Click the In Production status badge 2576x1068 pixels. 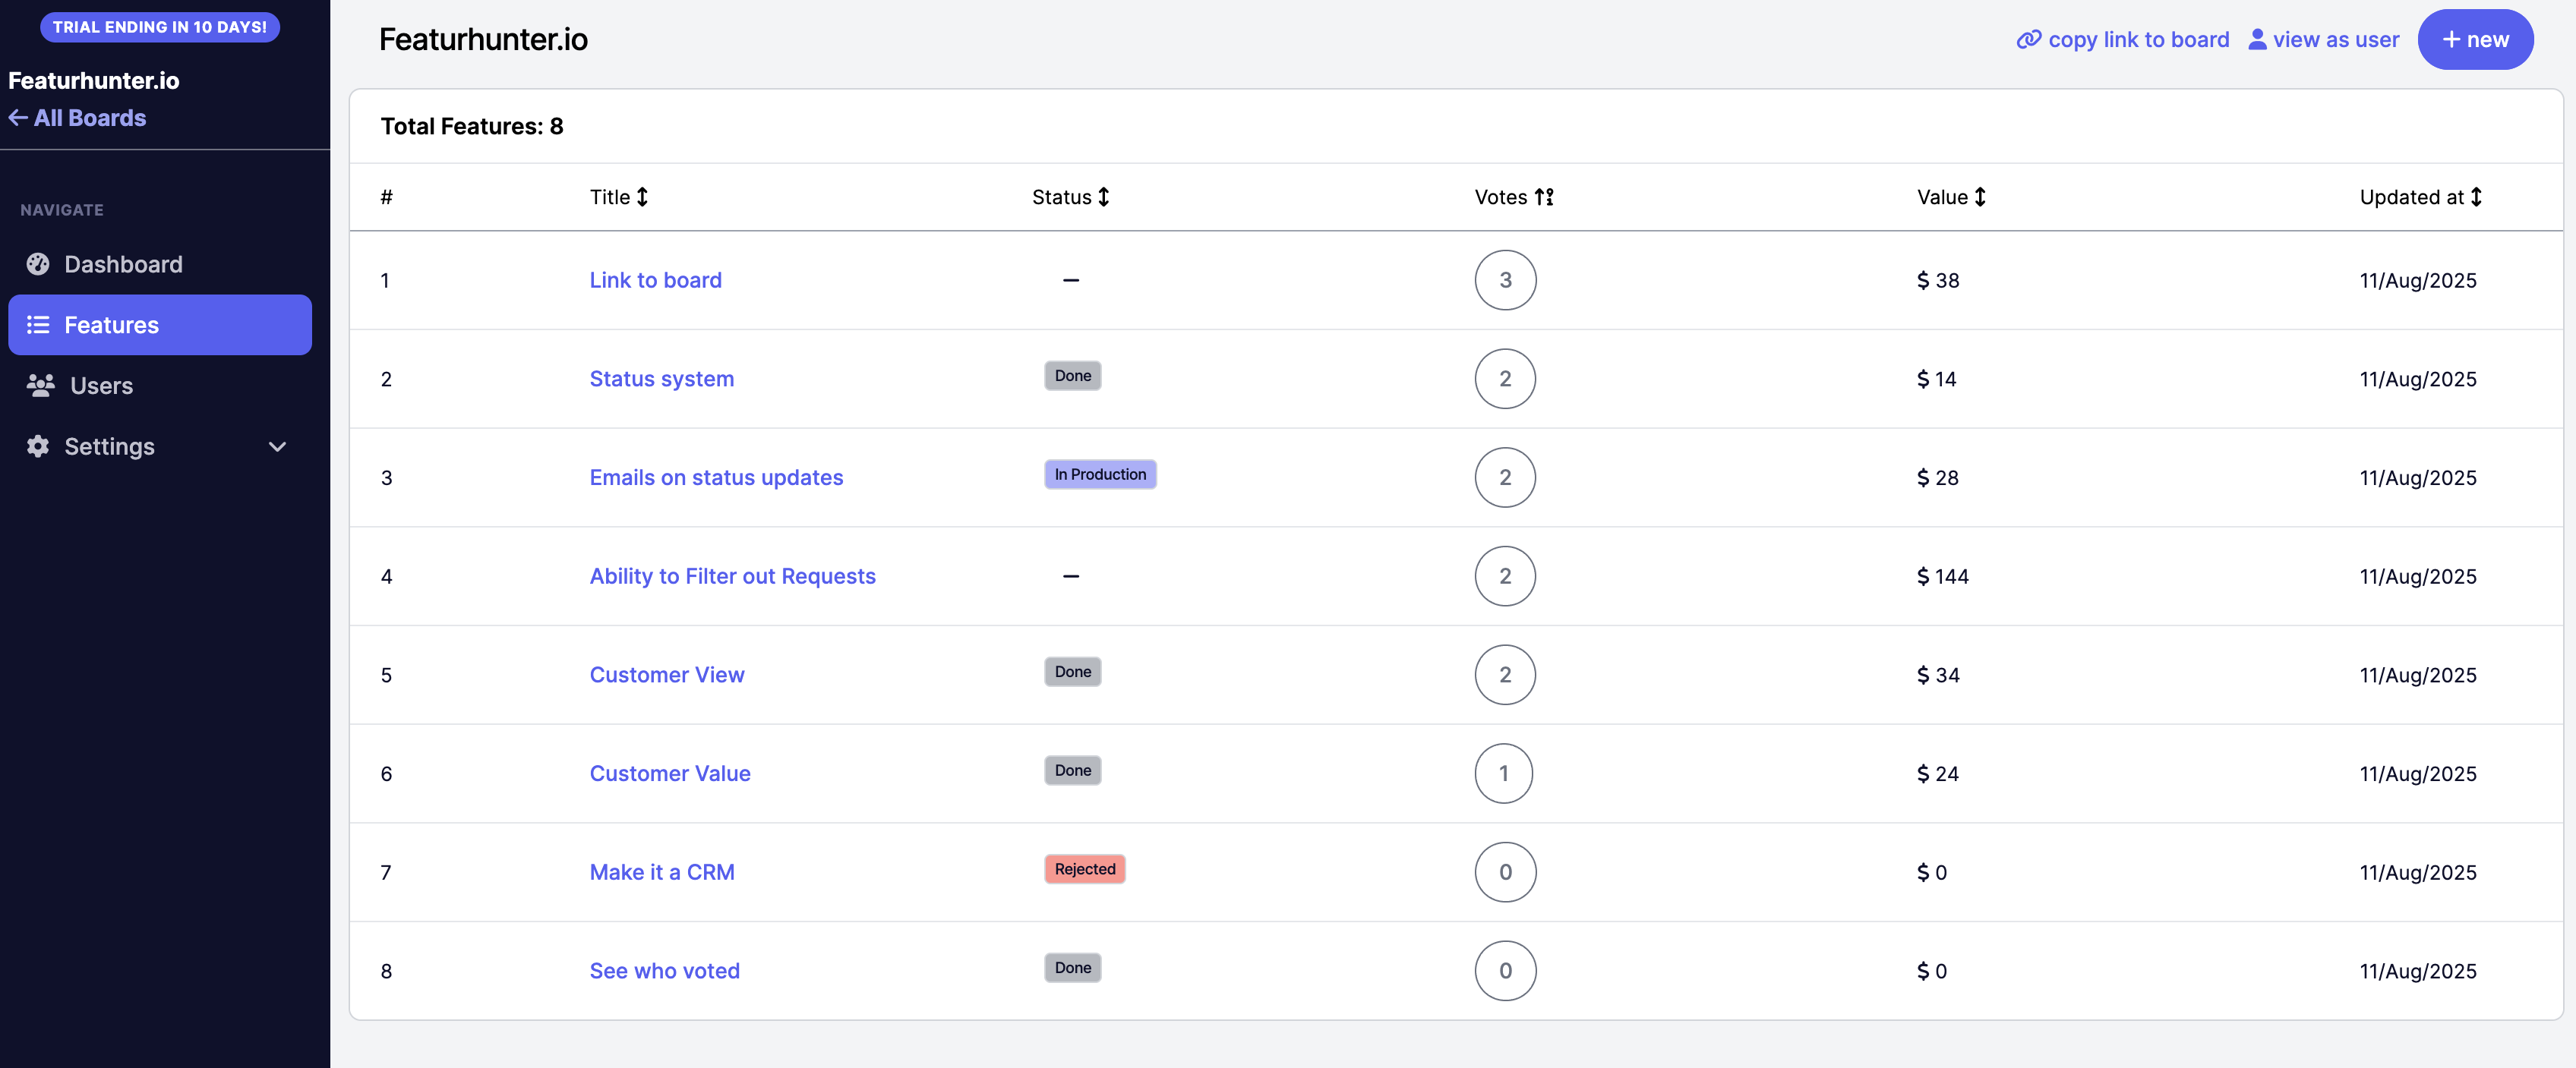coord(1100,474)
